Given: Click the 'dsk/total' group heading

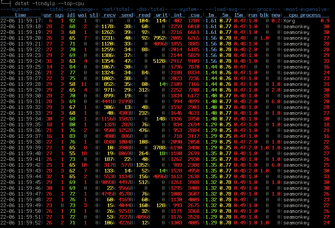Looking at the screenshot, I should point(152,9).
